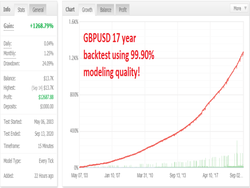
Task: Select the Timeframe value 15 Minutes
Action: pos(46,146)
